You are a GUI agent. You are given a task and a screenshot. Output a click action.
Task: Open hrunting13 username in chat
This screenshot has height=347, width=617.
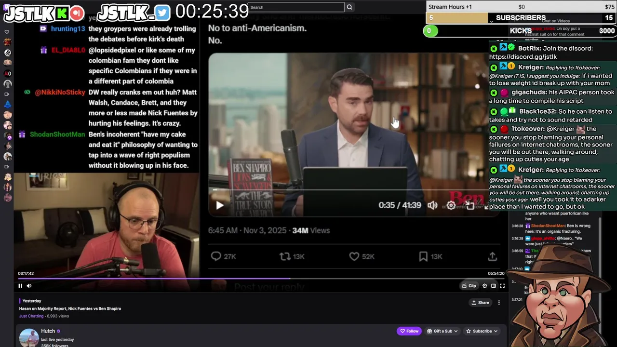point(67,29)
